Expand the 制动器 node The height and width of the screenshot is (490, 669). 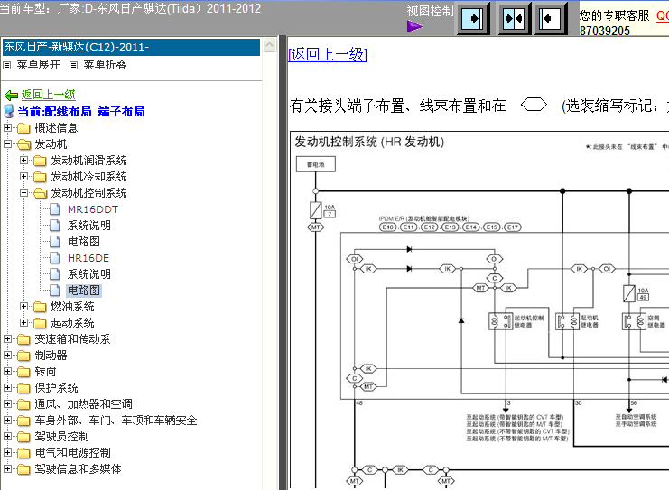[x=7, y=355]
